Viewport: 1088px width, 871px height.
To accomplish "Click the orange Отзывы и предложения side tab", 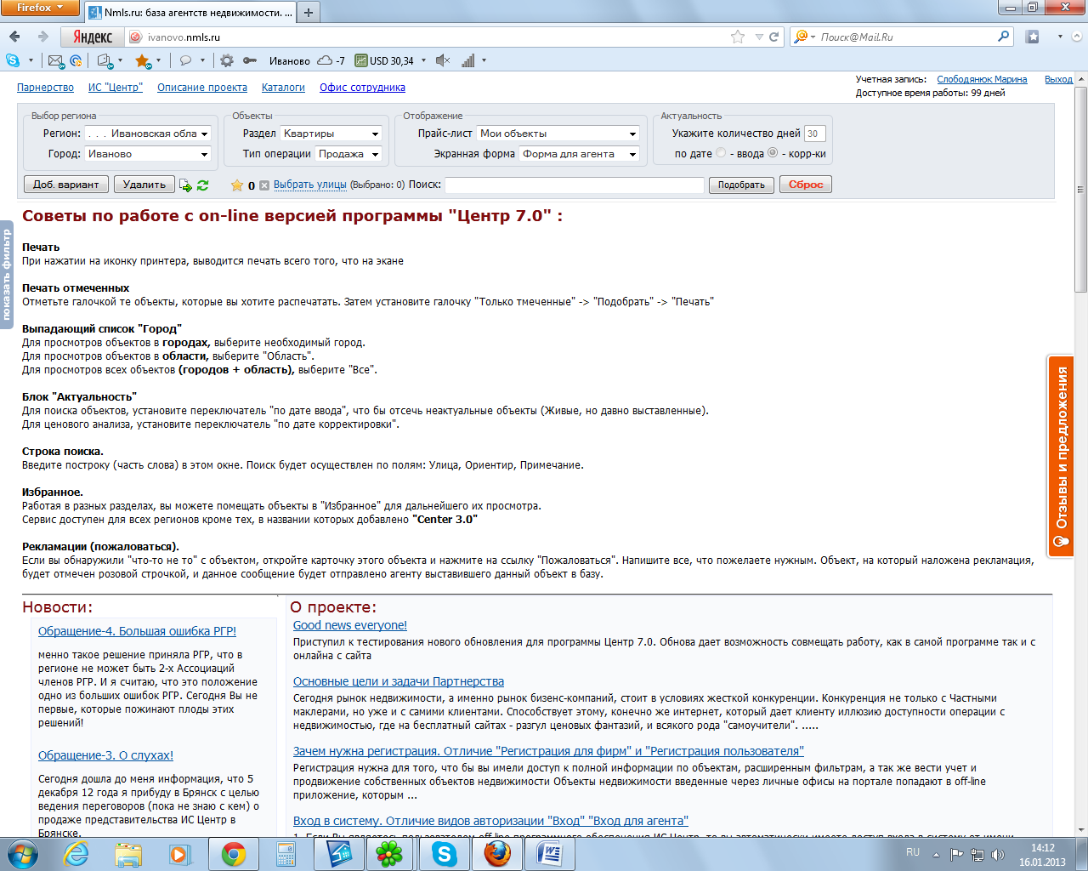I will tap(1061, 456).
